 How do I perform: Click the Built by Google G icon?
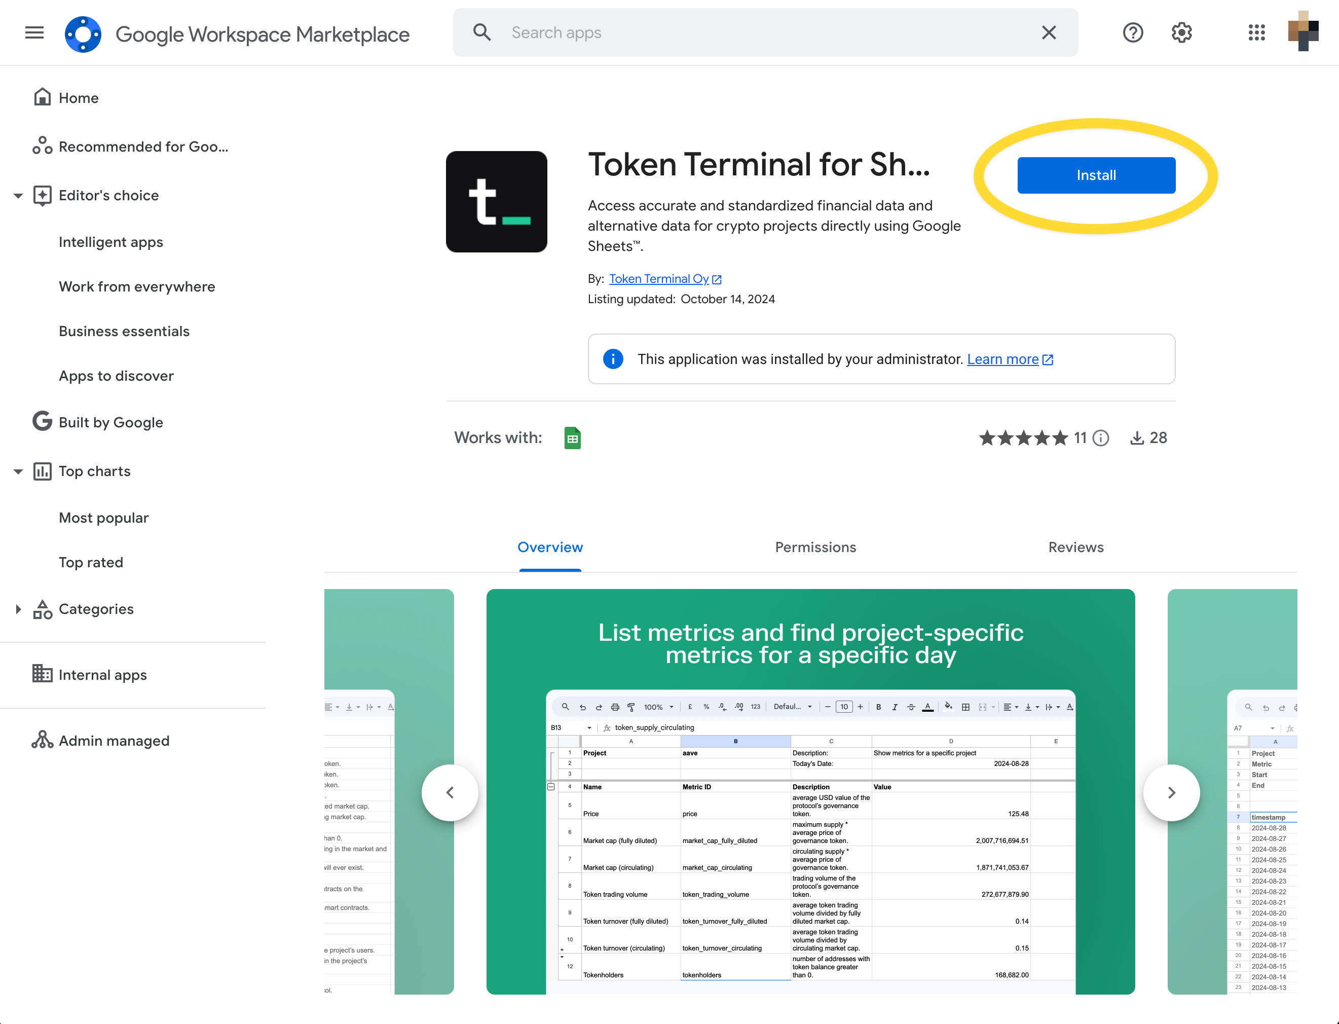click(x=42, y=421)
